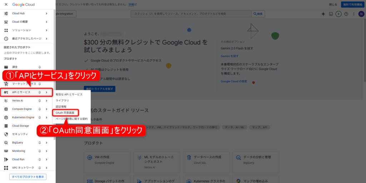This screenshot has height=183, width=366.
Task: Close the navigation menu with the X icon
Action: click(6, 5)
